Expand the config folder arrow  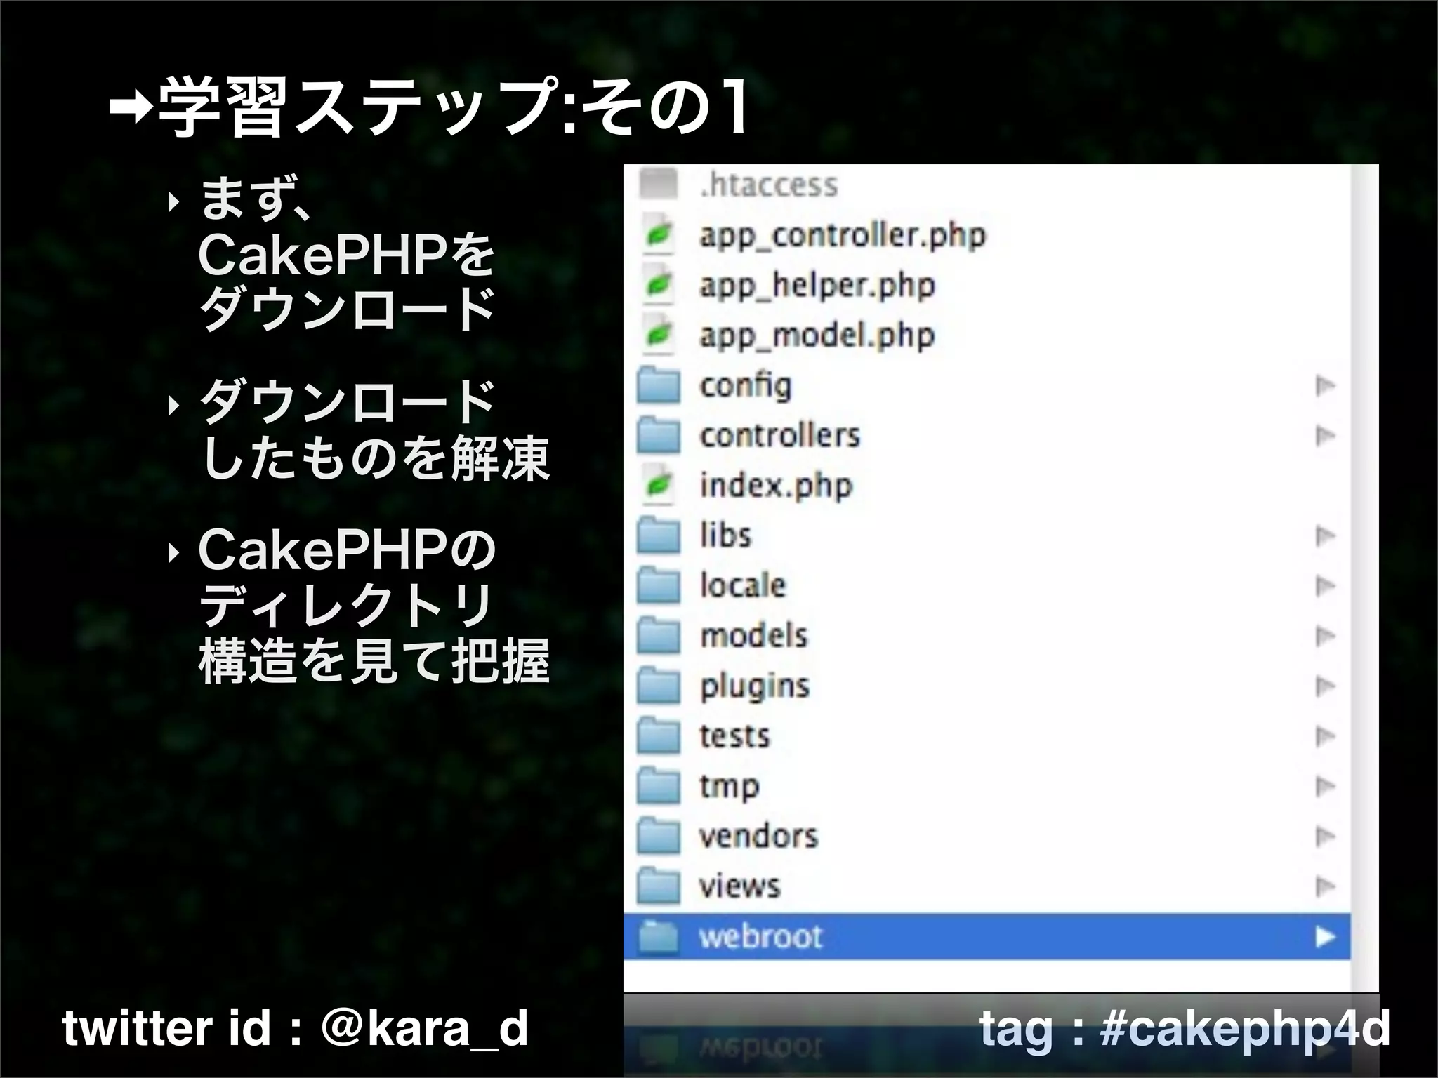[1325, 385]
